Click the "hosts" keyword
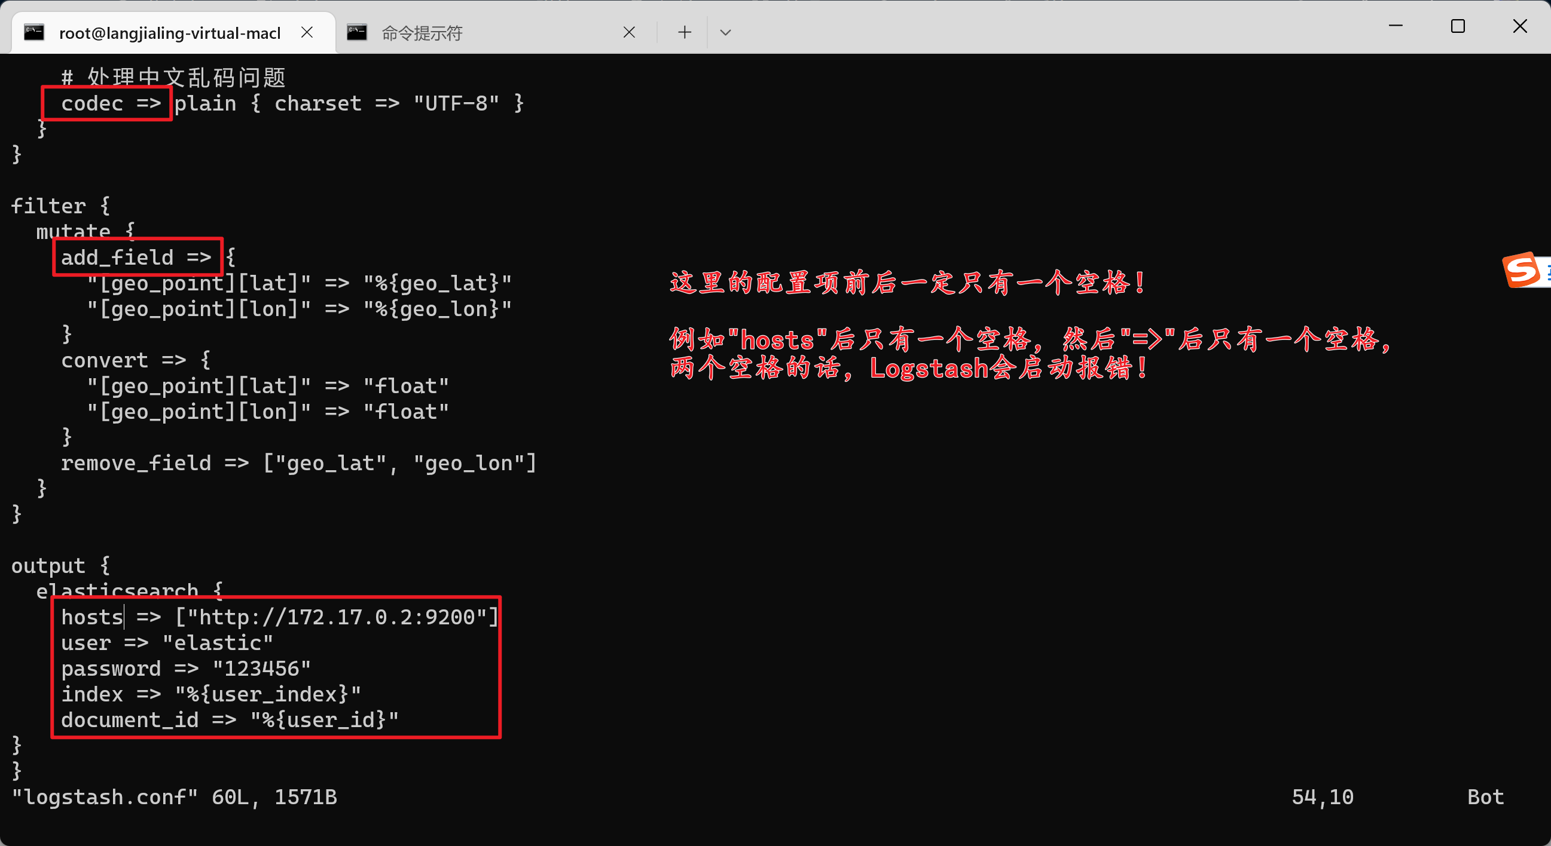The width and height of the screenshot is (1551, 846). click(92, 617)
